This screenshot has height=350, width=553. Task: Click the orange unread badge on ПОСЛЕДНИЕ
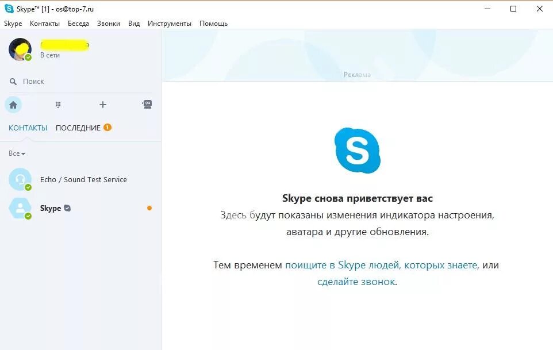coord(107,127)
